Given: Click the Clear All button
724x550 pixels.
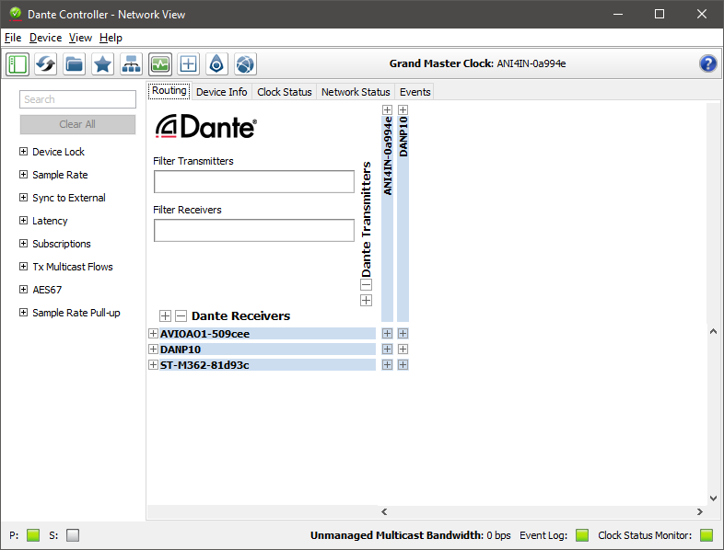Looking at the screenshot, I should tap(77, 124).
